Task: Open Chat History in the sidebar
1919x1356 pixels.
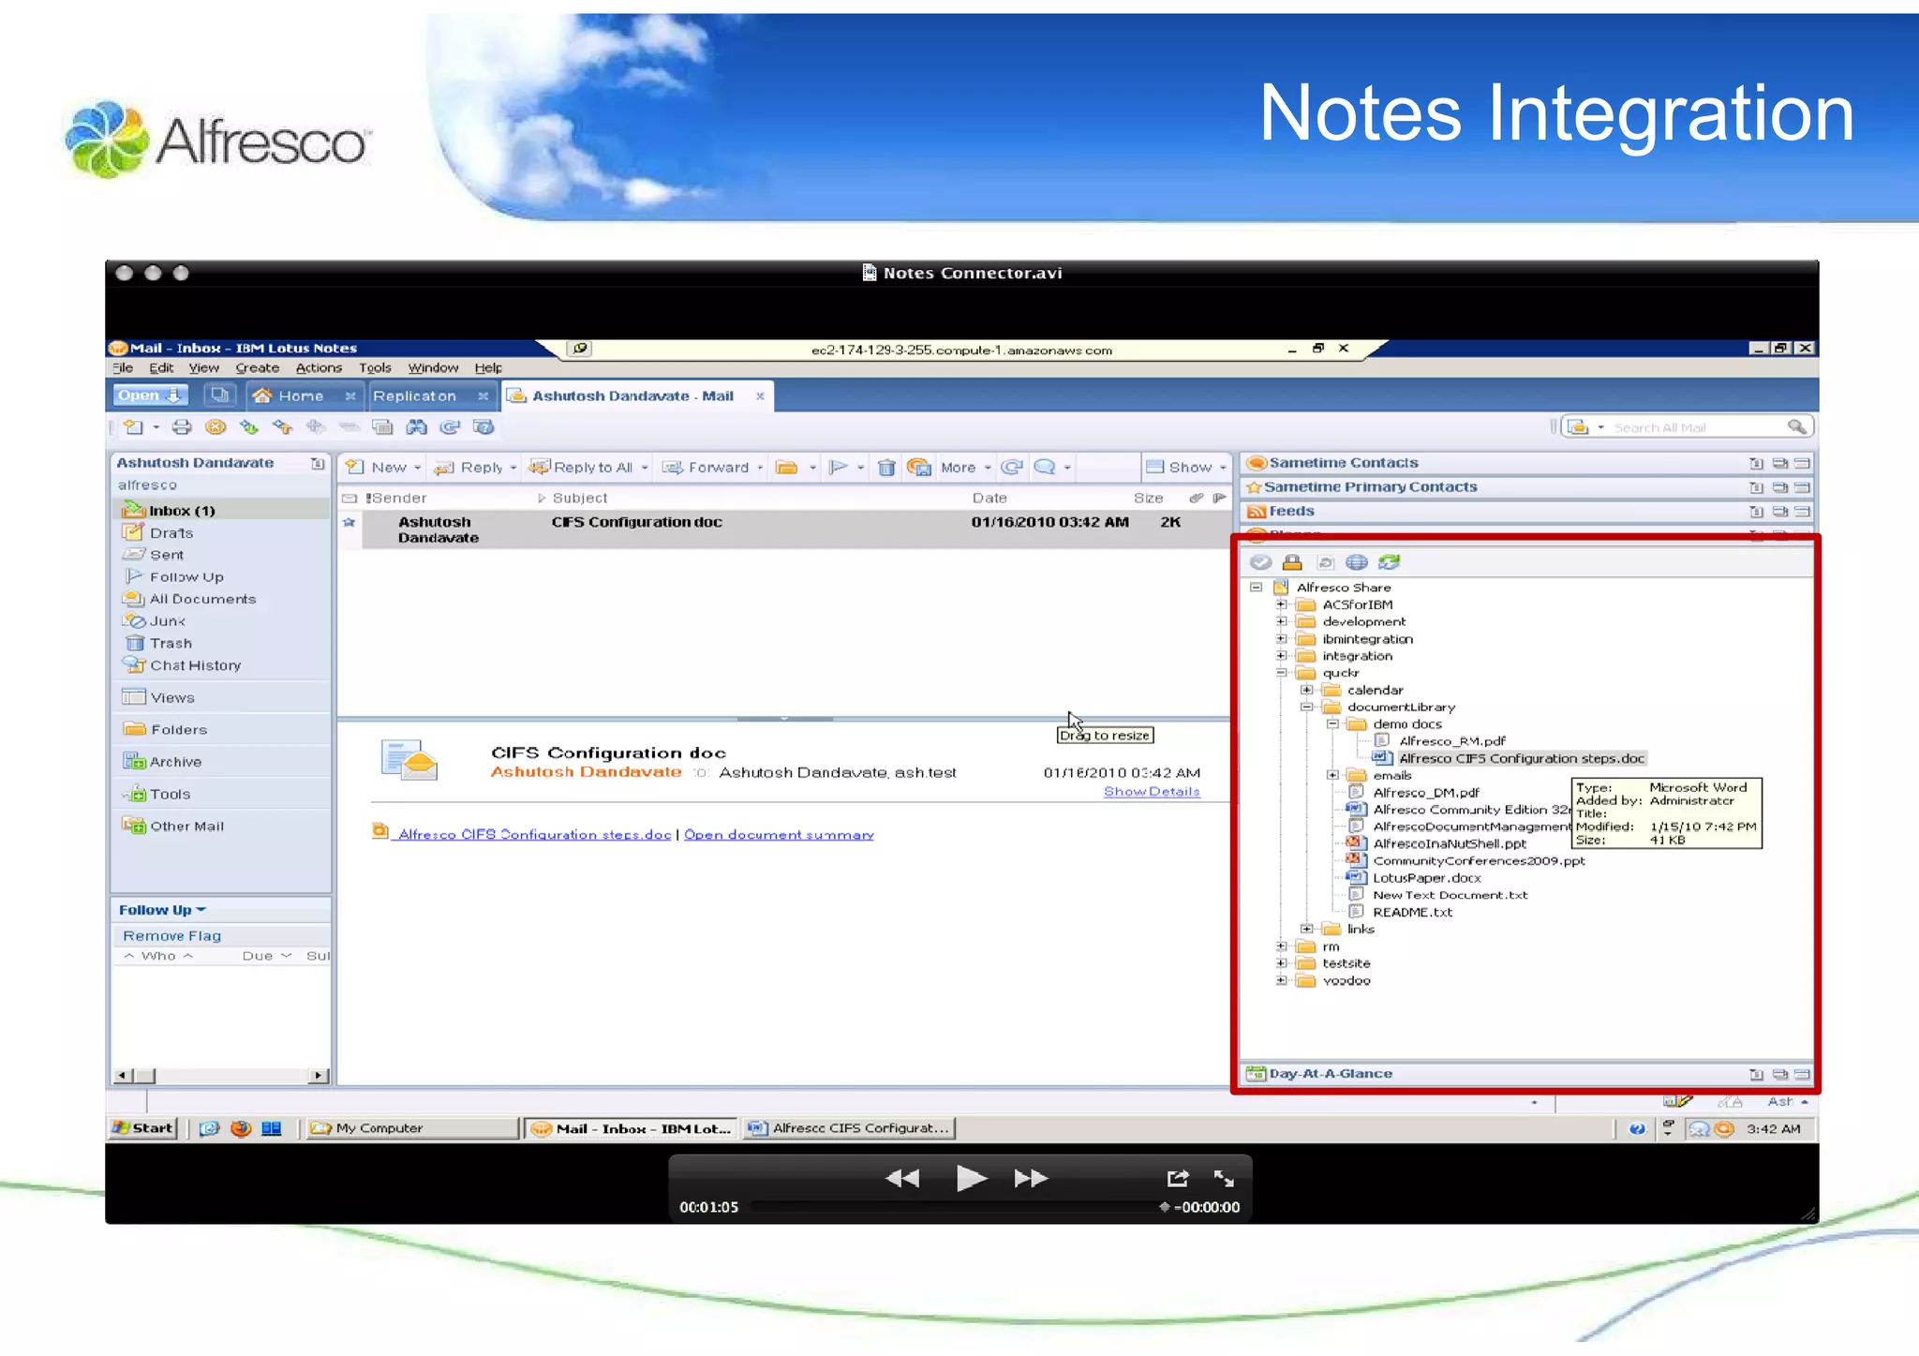Action: click(x=195, y=665)
